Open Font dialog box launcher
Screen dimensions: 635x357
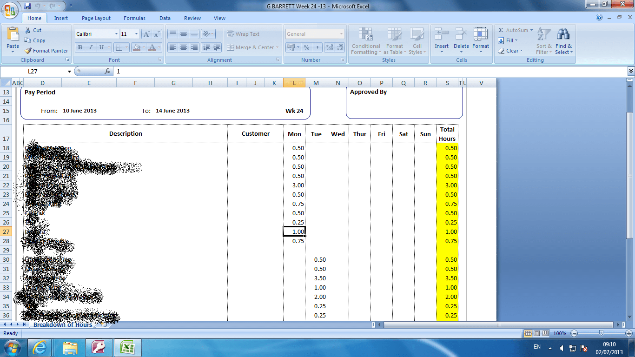pos(160,60)
